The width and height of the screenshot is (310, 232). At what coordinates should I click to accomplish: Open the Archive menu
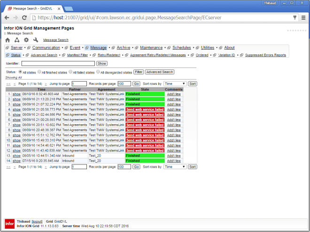coord(123,48)
